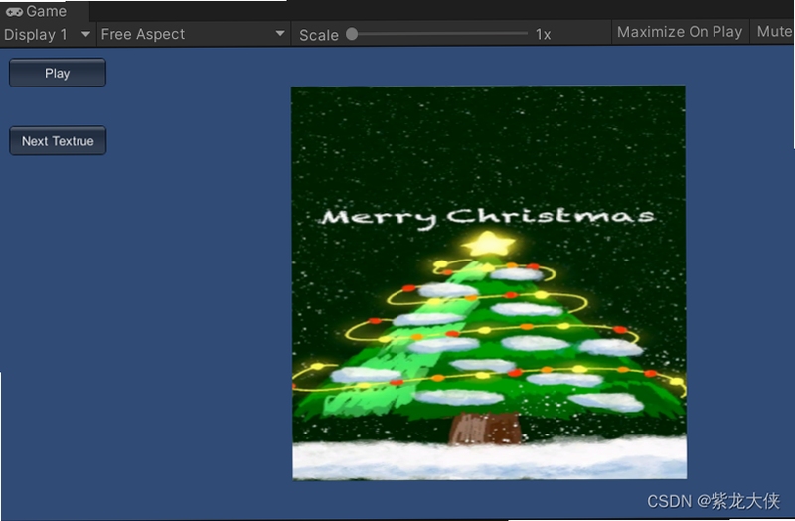Click the arrow beside Free Aspect
Viewport: 795px width, 521px height.
pos(280,34)
